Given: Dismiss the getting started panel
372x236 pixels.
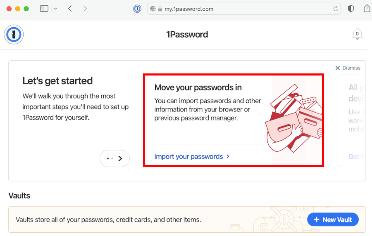Looking at the screenshot, I should tap(348, 68).
